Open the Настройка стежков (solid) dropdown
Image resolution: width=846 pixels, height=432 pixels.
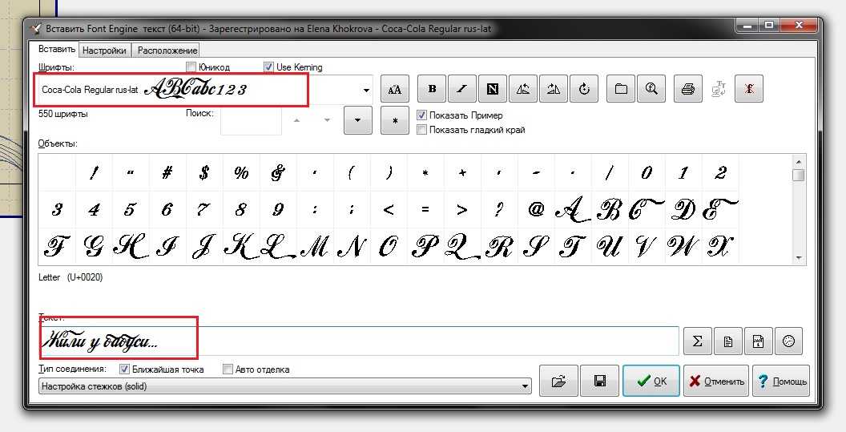pyautogui.click(x=285, y=386)
